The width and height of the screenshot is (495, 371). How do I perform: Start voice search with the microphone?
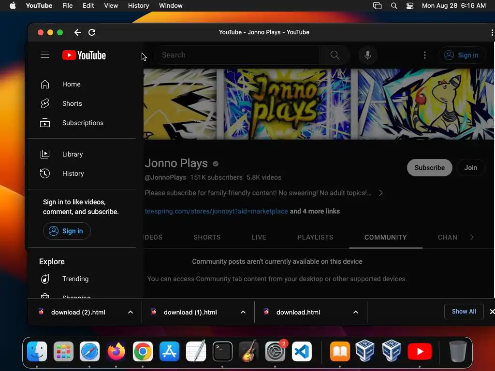367,55
